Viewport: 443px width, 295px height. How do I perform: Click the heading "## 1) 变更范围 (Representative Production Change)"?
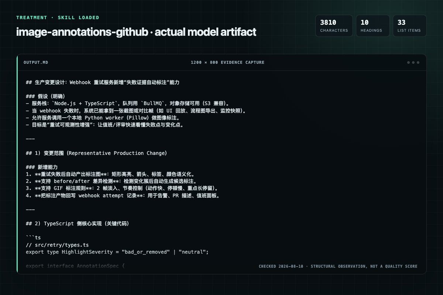pyautogui.click(x=96, y=153)
